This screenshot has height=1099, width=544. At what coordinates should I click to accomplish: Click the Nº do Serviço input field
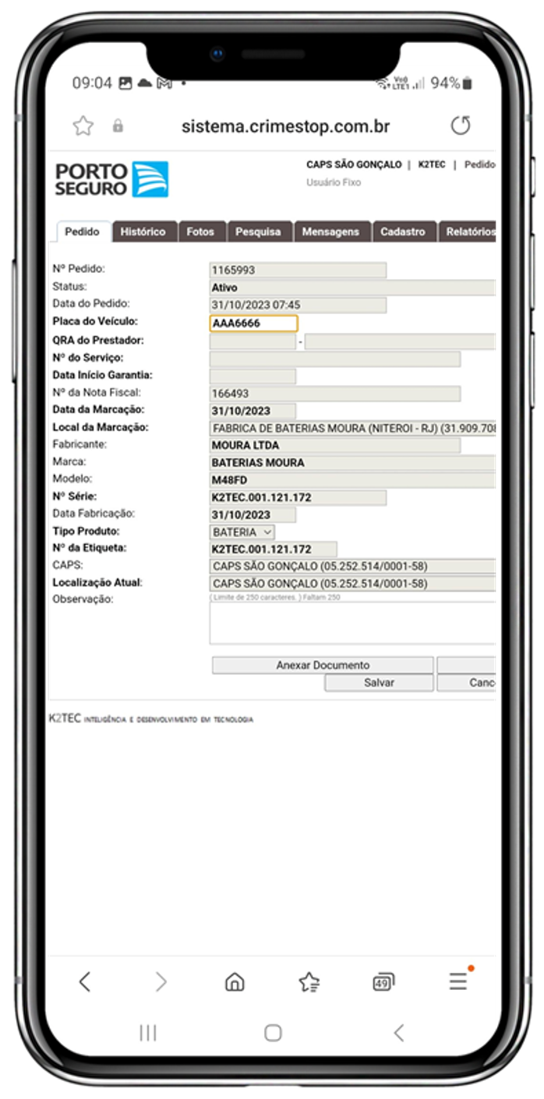pyautogui.click(x=335, y=359)
